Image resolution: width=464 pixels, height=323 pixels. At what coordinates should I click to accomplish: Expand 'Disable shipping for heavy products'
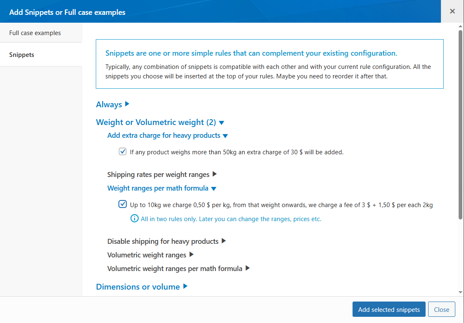(224, 241)
